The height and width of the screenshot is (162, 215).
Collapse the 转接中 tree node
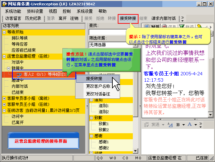[x=8, y=68]
